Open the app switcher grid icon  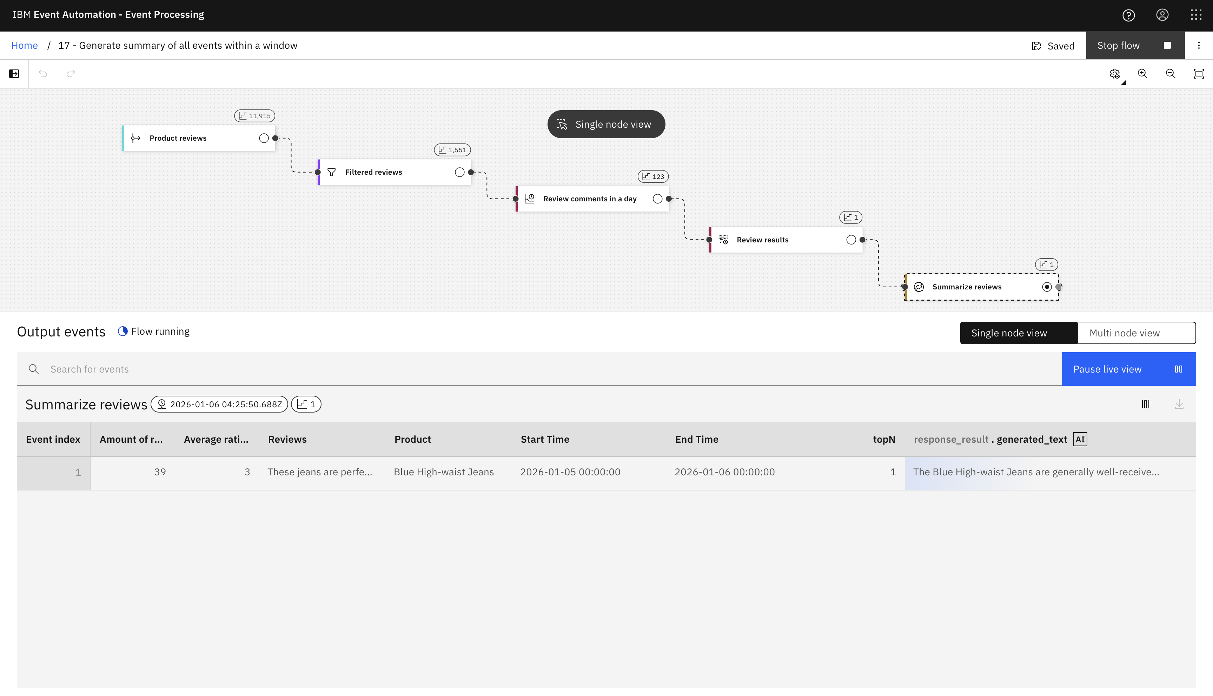pos(1196,15)
